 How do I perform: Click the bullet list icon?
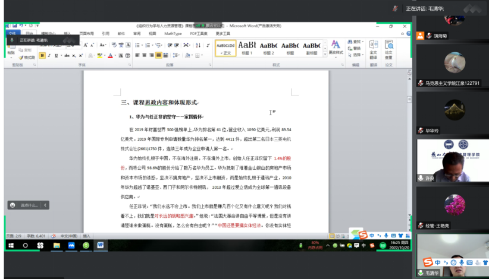(136, 45)
